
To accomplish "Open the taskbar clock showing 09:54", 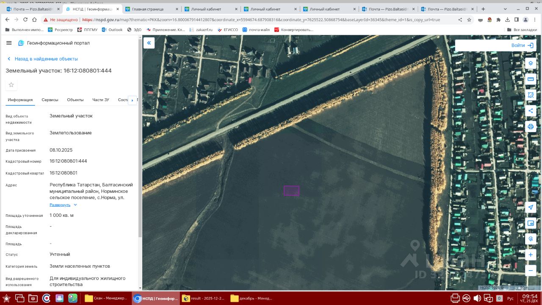I will (x=530, y=298).
